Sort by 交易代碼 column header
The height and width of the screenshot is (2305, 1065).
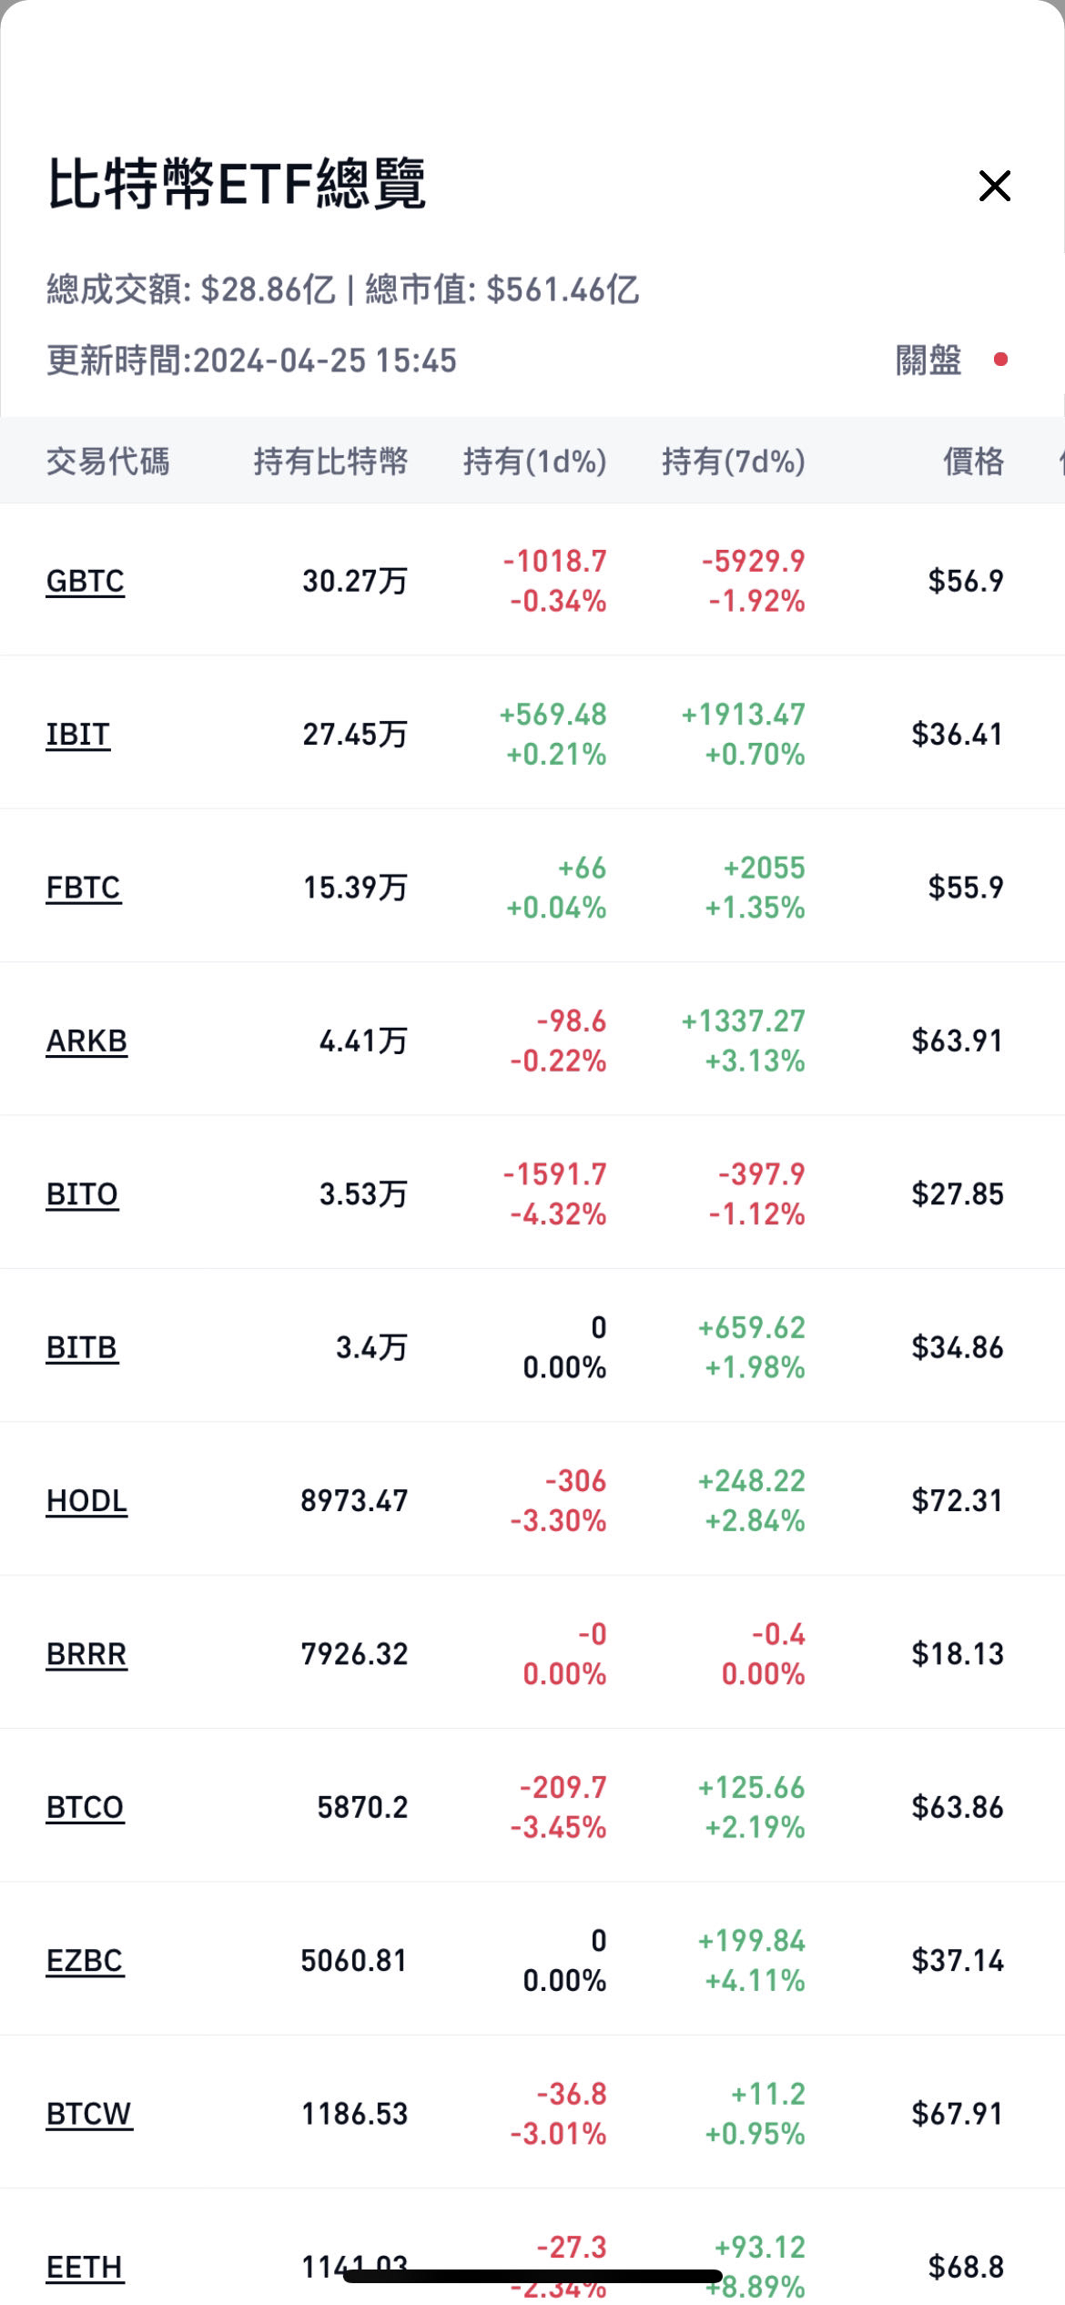[107, 462]
